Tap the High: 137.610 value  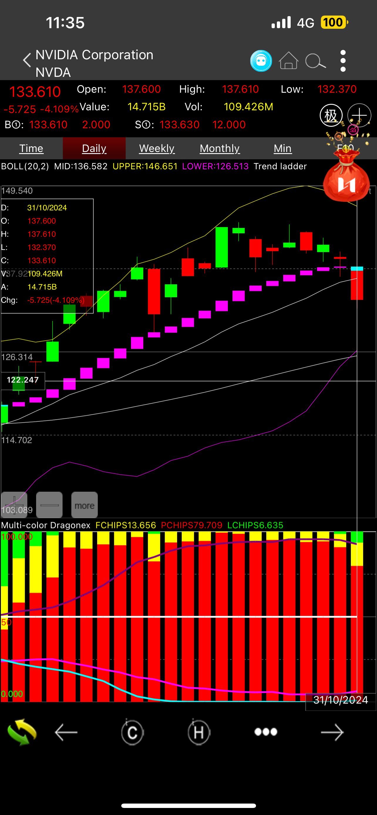click(240, 89)
